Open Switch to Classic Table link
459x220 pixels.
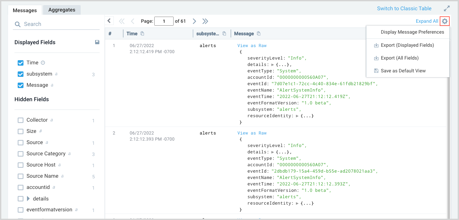pos(404,8)
